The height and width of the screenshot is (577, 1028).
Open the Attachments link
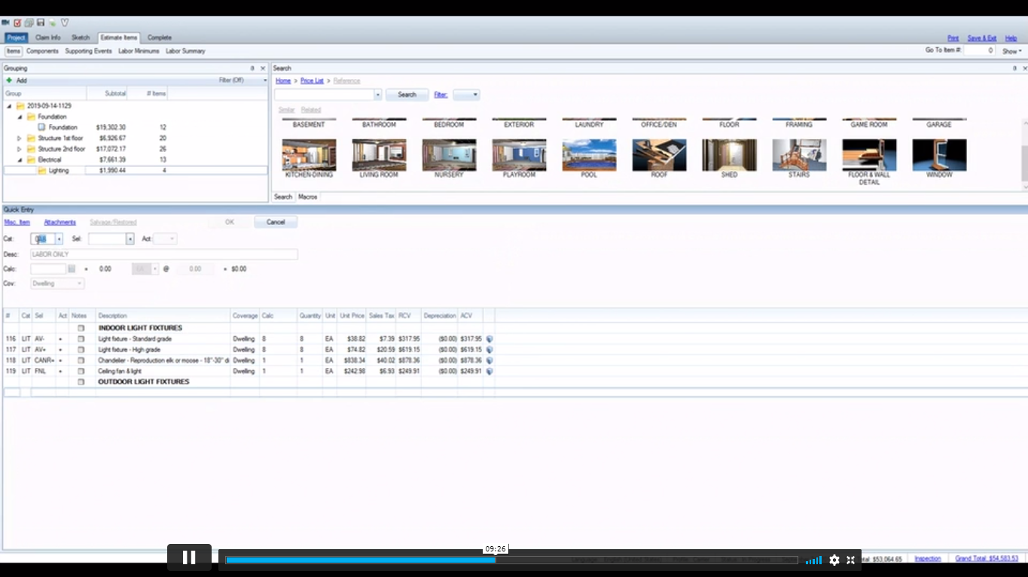pos(59,223)
